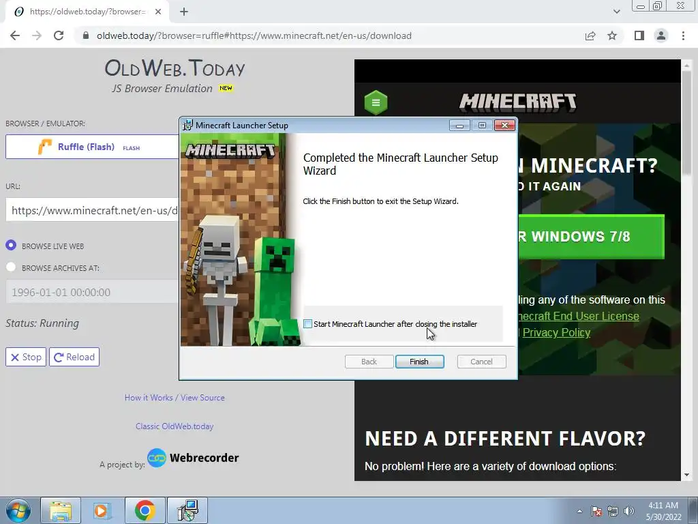
Task: Open the Minecraft site hamburger menu
Action: [x=376, y=102]
